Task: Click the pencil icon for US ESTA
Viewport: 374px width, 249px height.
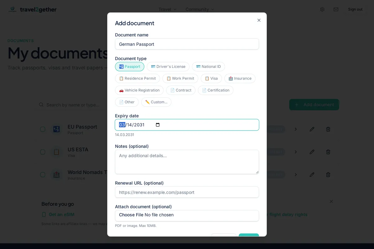Action: tap(312, 152)
